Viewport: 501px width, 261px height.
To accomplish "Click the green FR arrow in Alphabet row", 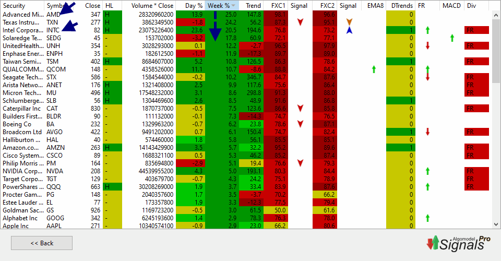I will click(427, 218).
